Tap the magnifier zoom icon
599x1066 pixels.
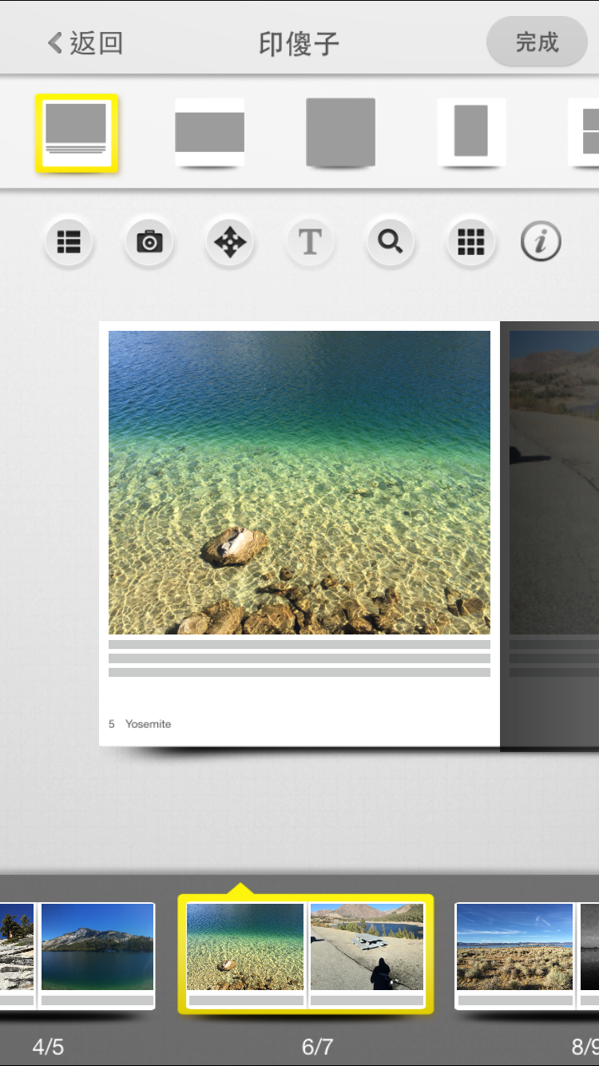tap(391, 241)
